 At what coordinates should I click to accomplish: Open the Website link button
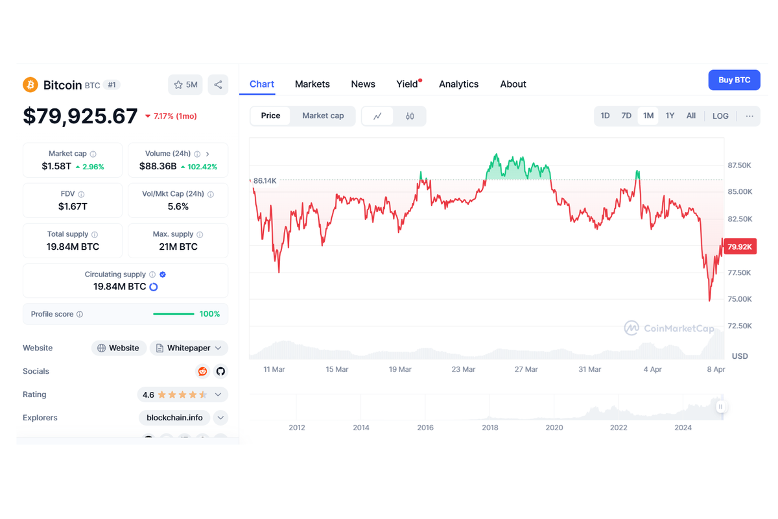[119, 348]
